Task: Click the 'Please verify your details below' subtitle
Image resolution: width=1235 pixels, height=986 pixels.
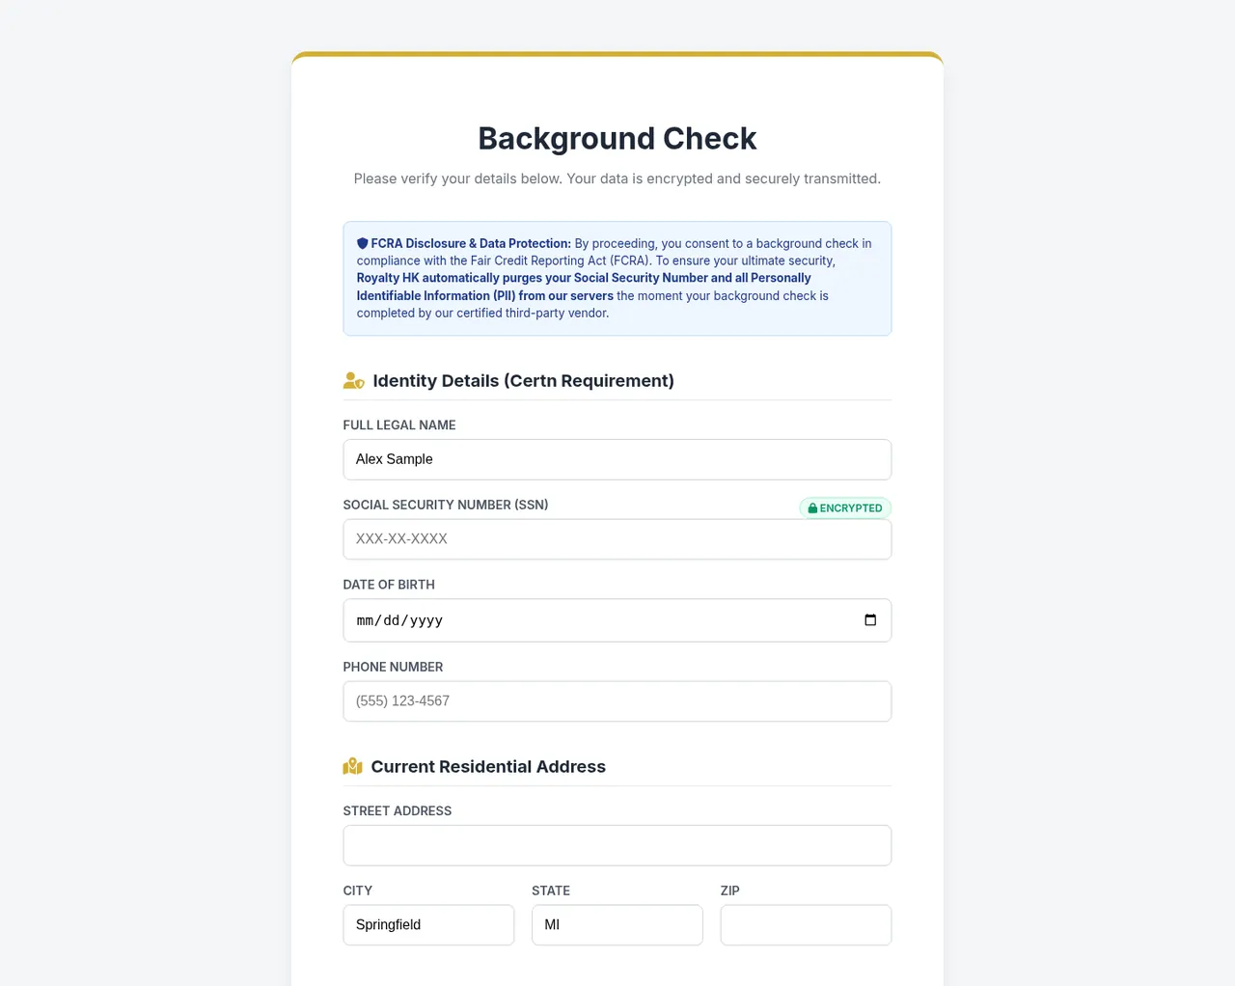Action: coord(617,178)
